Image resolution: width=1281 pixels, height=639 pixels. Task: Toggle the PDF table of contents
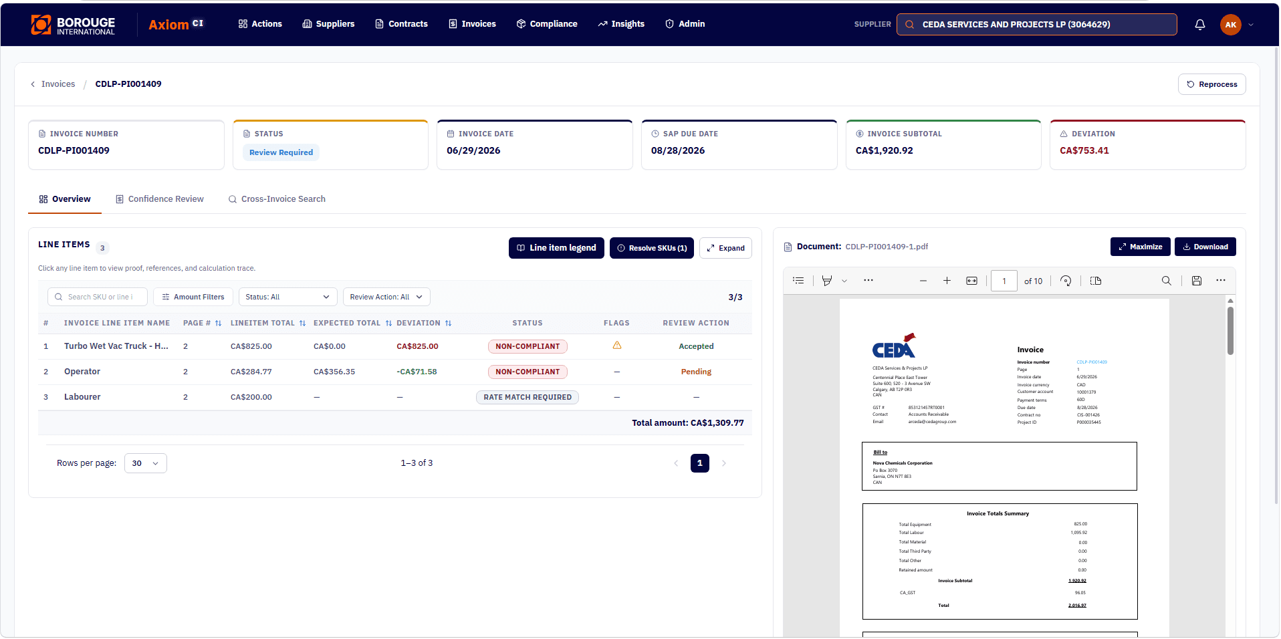(x=798, y=281)
